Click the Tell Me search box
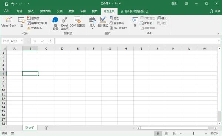The height and width of the screenshot is (136, 222). (x=135, y=11)
